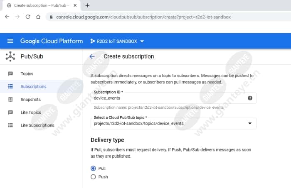The image size is (291, 188).
Task: Select the Pull delivery type
Action: [x=93, y=168]
